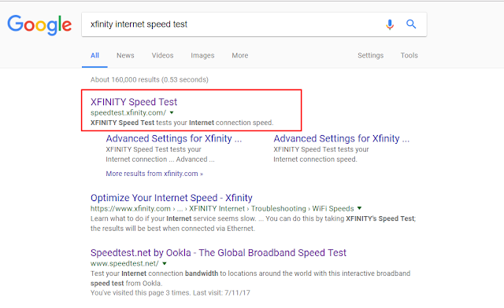Viewport: 504px width, 308px height.
Task: Run search with the magnifying glass icon
Action: tap(411, 24)
